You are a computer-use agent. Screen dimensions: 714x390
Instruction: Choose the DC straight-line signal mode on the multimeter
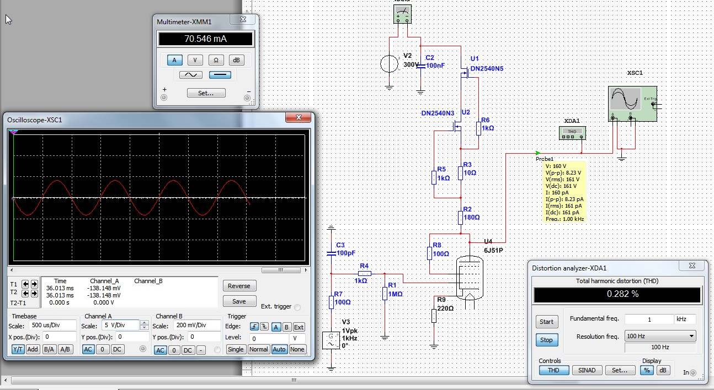[x=220, y=75]
